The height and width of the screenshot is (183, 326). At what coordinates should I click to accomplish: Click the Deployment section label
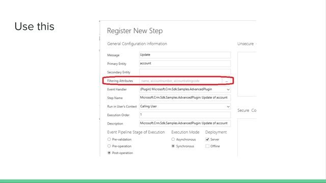point(216,132)
